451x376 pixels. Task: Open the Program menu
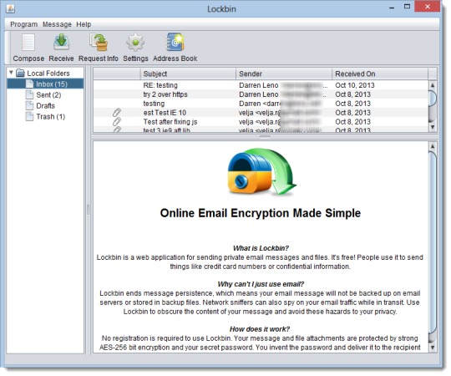pos(24,24)
